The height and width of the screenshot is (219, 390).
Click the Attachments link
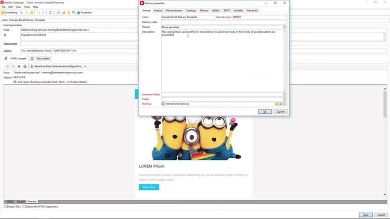(x=10, y=44)
